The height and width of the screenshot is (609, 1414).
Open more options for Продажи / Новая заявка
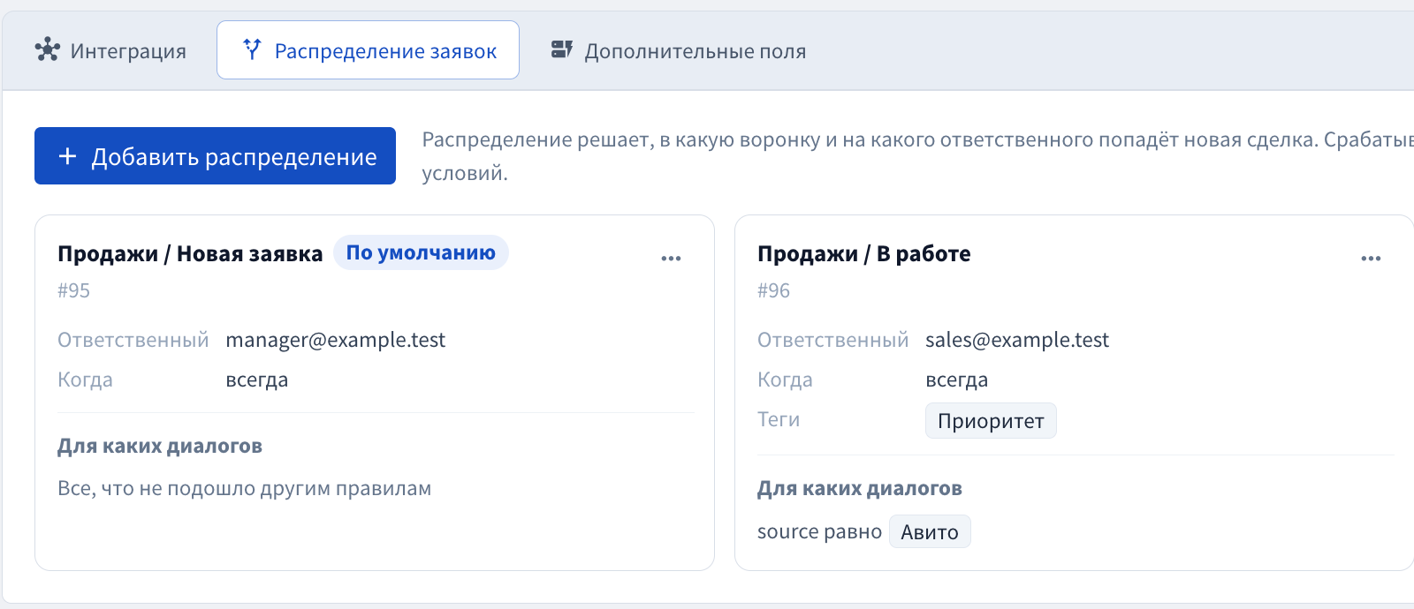click(x=671, y=259)
